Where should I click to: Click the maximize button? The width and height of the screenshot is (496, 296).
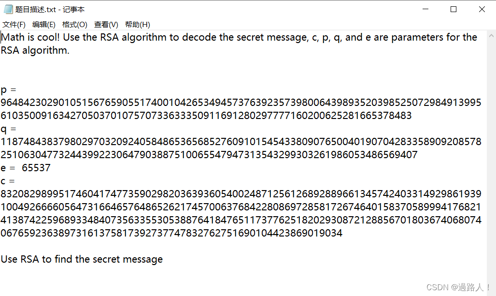coord(453,9)
